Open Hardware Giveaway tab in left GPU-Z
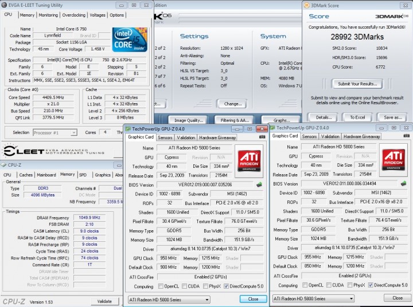The width and height of the screenshot is (413, 307). 217,137
